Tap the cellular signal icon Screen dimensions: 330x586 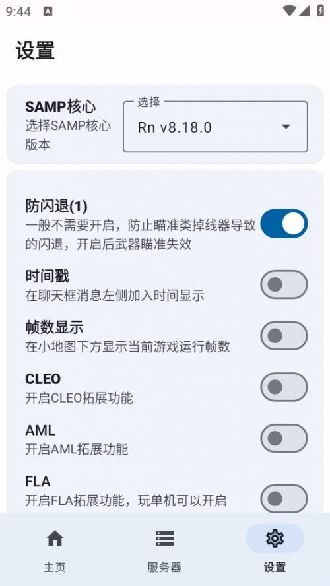coord(304,11)
